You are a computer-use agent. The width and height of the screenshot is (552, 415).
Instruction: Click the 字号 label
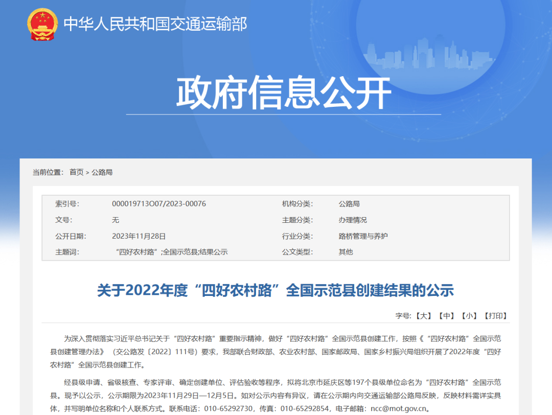coord(403,316)
